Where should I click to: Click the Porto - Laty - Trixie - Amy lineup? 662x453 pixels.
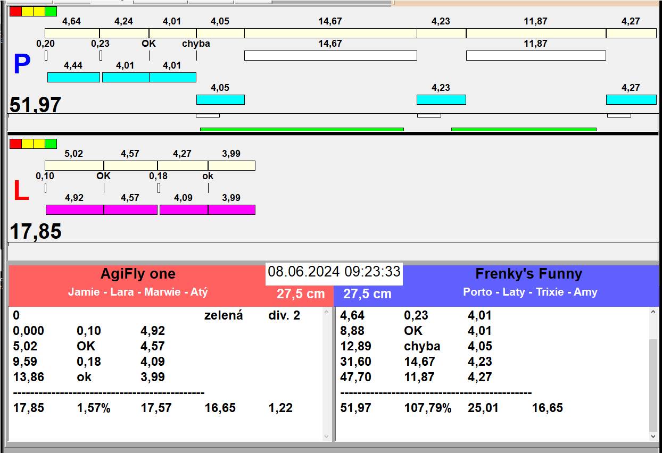[x=530, y=292]
